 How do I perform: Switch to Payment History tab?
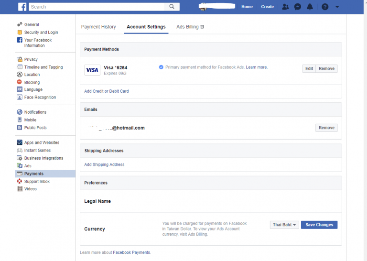(x=98, y=27)
